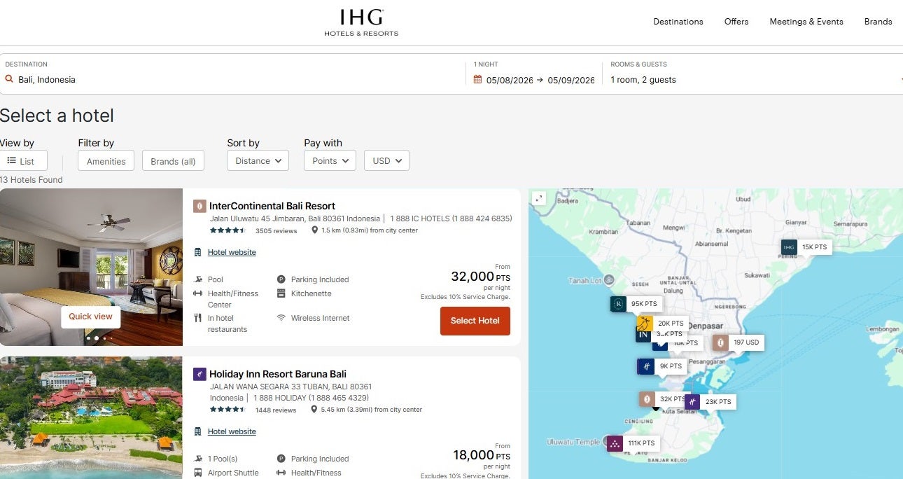
Task: Click the Denpasar label on the map
Action: point(705,326)
